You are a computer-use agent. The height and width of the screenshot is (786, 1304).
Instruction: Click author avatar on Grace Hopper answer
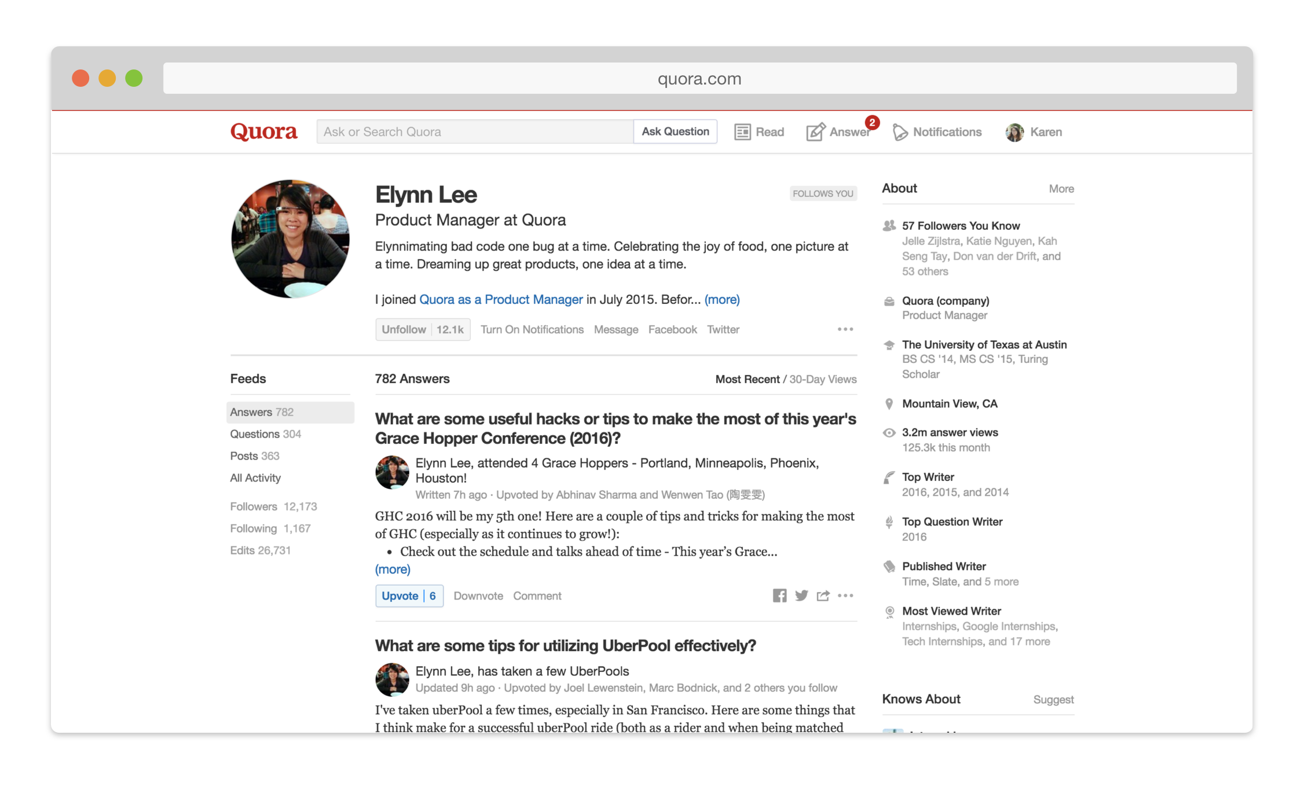coord(392,472)
